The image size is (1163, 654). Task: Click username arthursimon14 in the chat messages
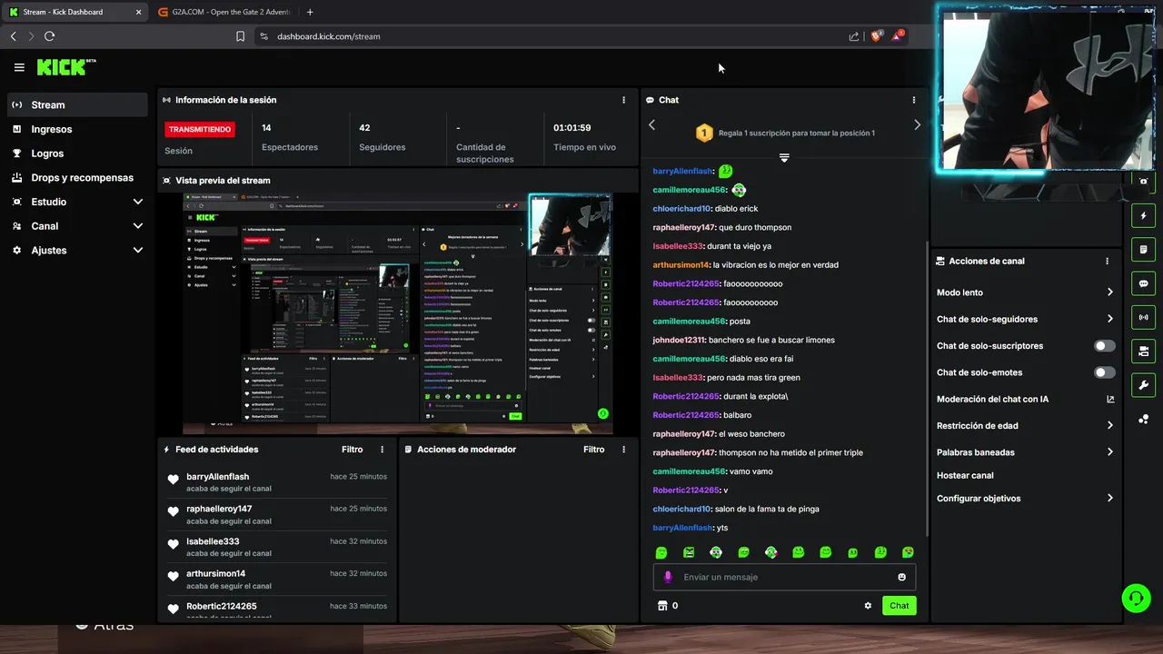(681, 265)
